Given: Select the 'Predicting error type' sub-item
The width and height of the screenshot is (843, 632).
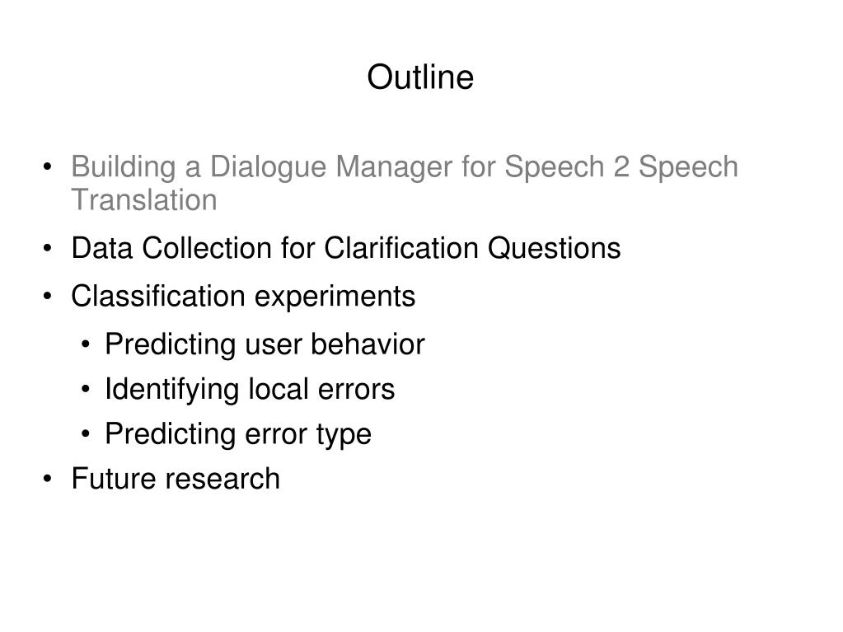Looking at the screenshot, I should [x=237, y=434].
